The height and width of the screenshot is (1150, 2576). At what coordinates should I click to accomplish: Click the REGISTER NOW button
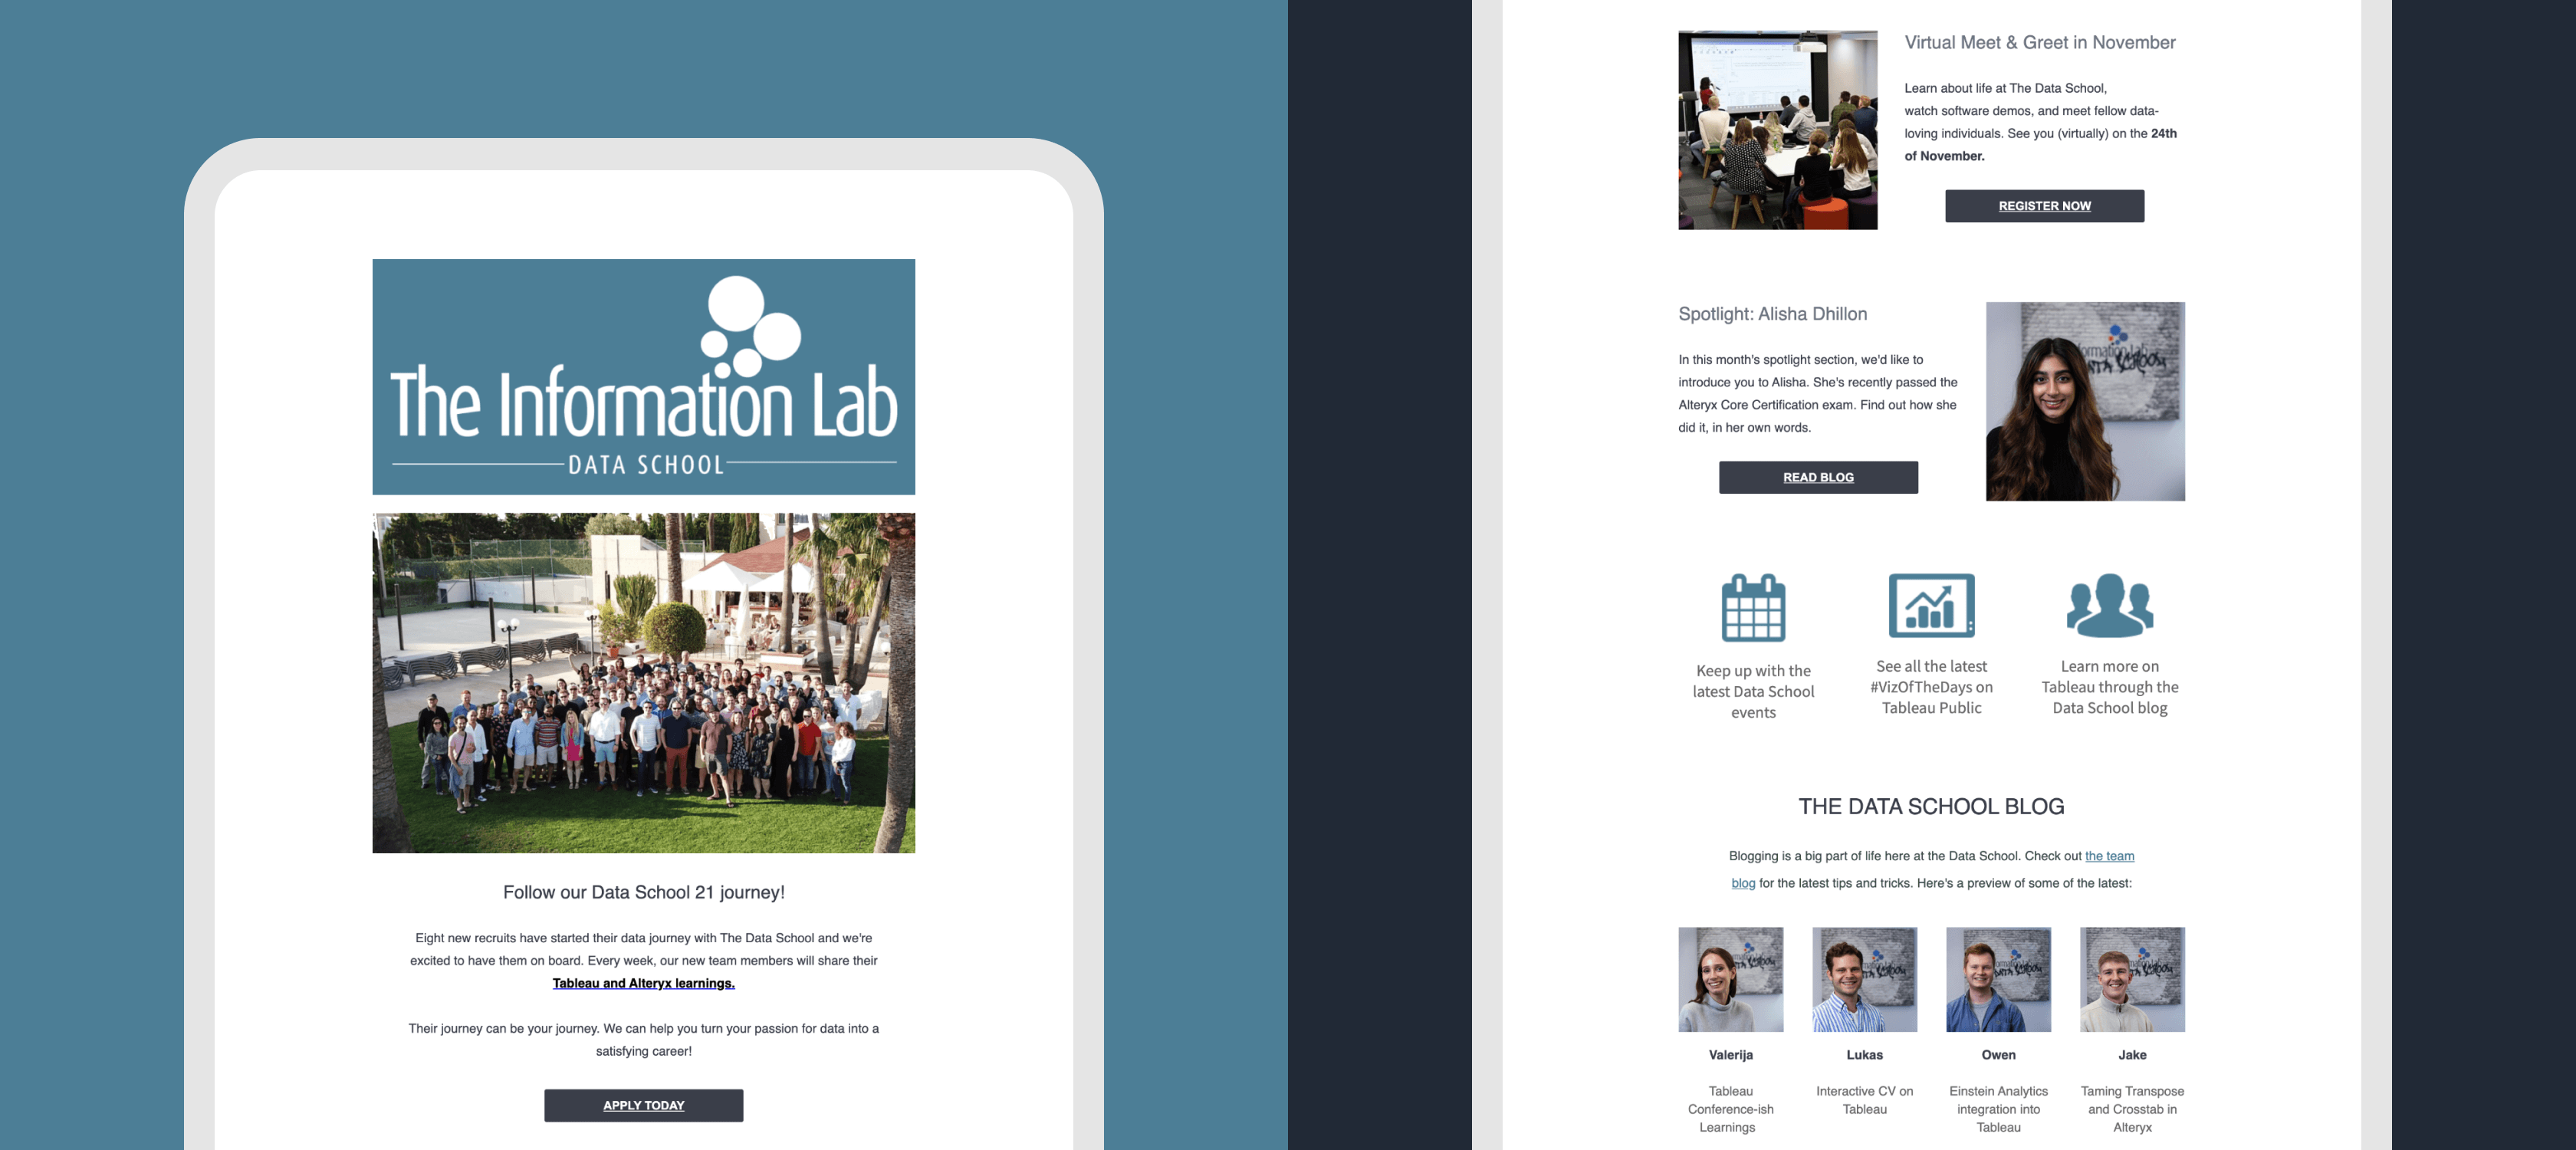(2044, 205)
